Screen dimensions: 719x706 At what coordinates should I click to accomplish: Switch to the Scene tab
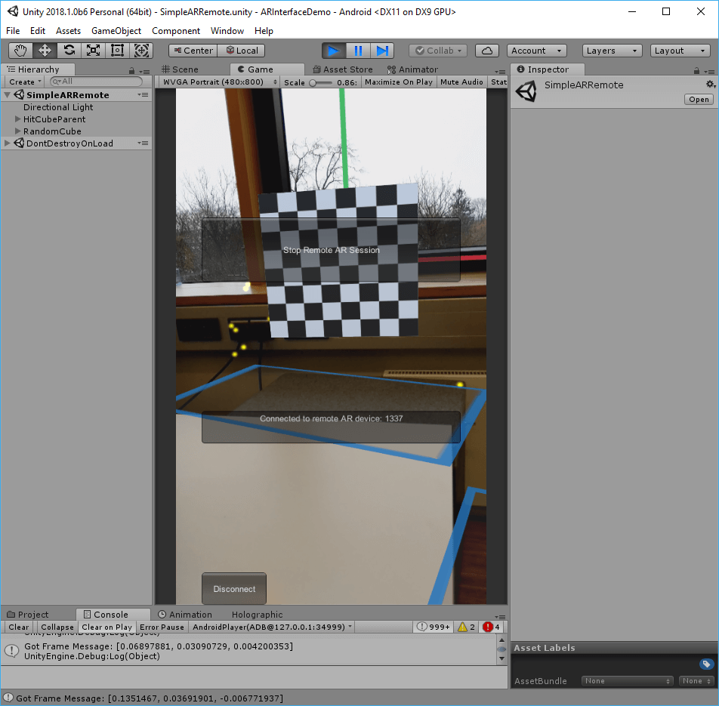(x=180, y=69)
